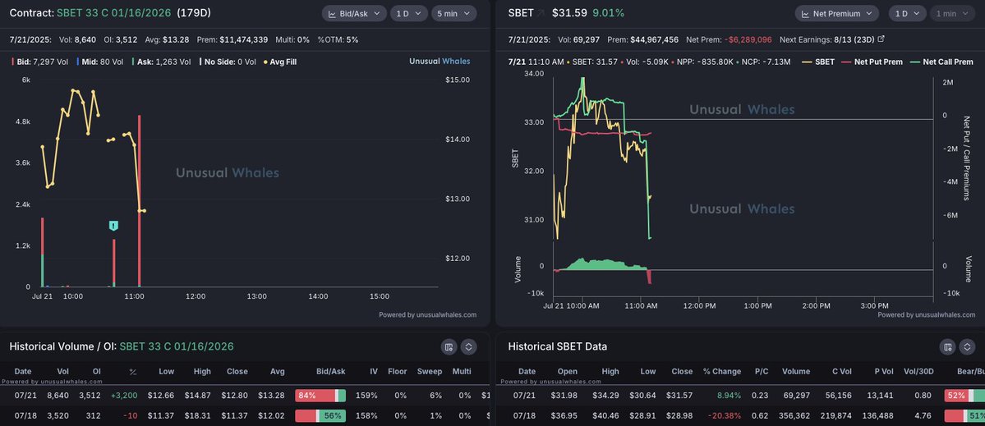The image size is (985, 426).
Task: Toggle the No Side volume series in legend
Action: tap(228, 62)
